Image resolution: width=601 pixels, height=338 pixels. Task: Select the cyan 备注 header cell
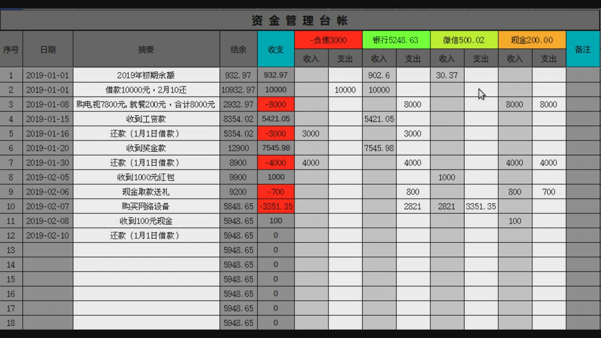[583, 49]
